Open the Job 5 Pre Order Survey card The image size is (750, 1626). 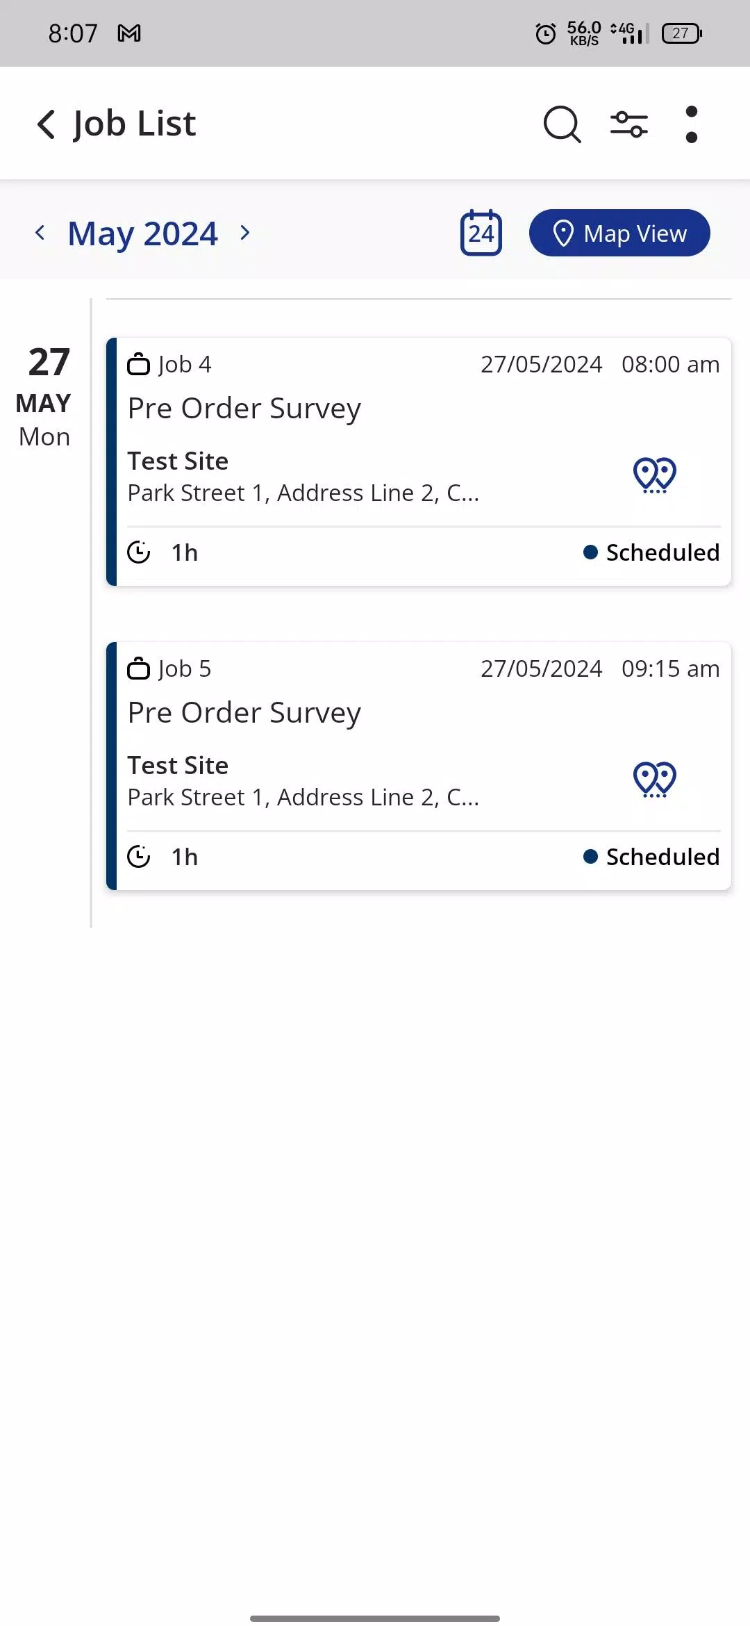(419, 766)
